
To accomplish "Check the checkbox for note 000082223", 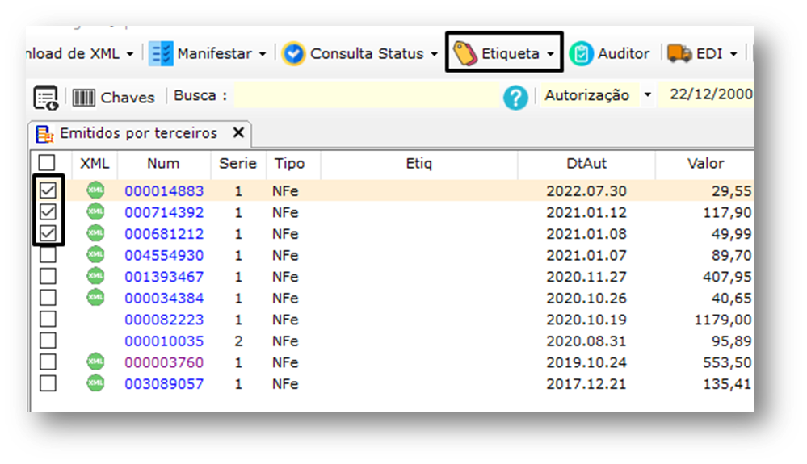I will point(48,319).
